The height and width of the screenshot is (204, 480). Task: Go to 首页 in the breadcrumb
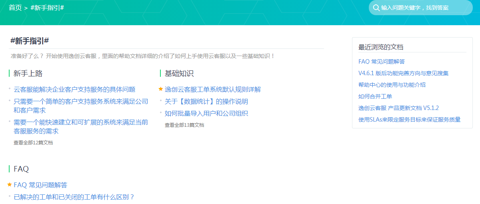click(x=15, y=8)
